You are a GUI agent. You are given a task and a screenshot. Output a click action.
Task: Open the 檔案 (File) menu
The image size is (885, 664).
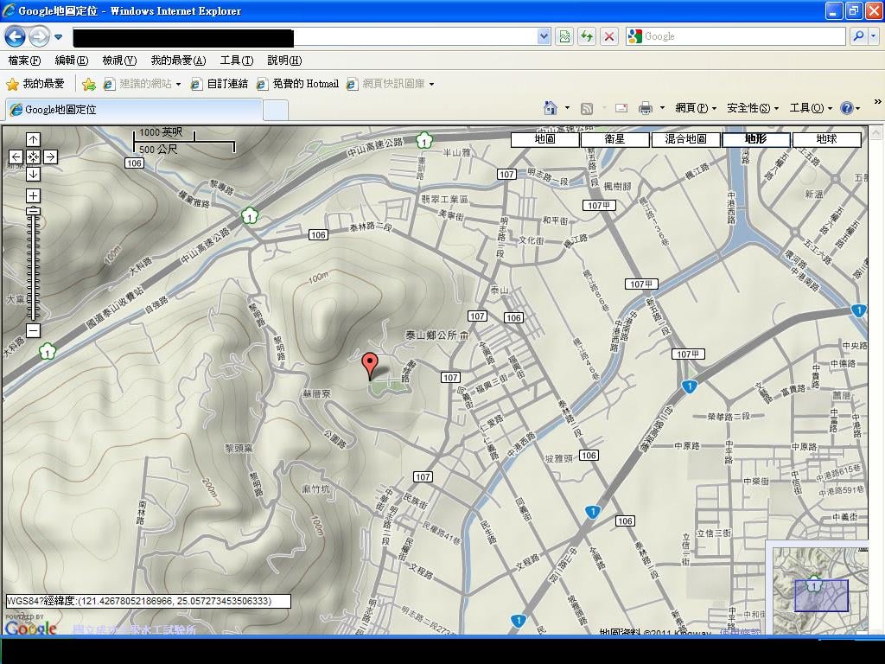point(24,61)
